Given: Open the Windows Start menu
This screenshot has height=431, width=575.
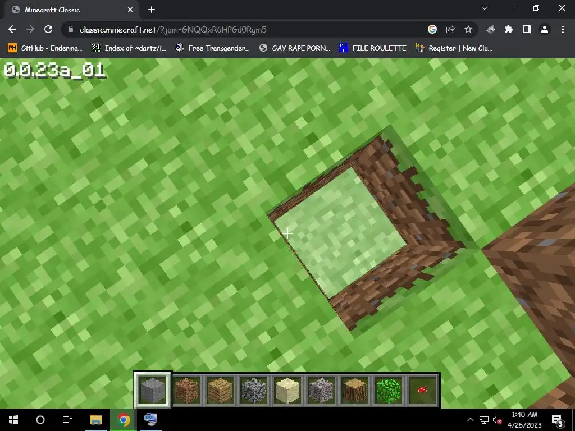Looking at the screenshot, I should pos(13,420).
